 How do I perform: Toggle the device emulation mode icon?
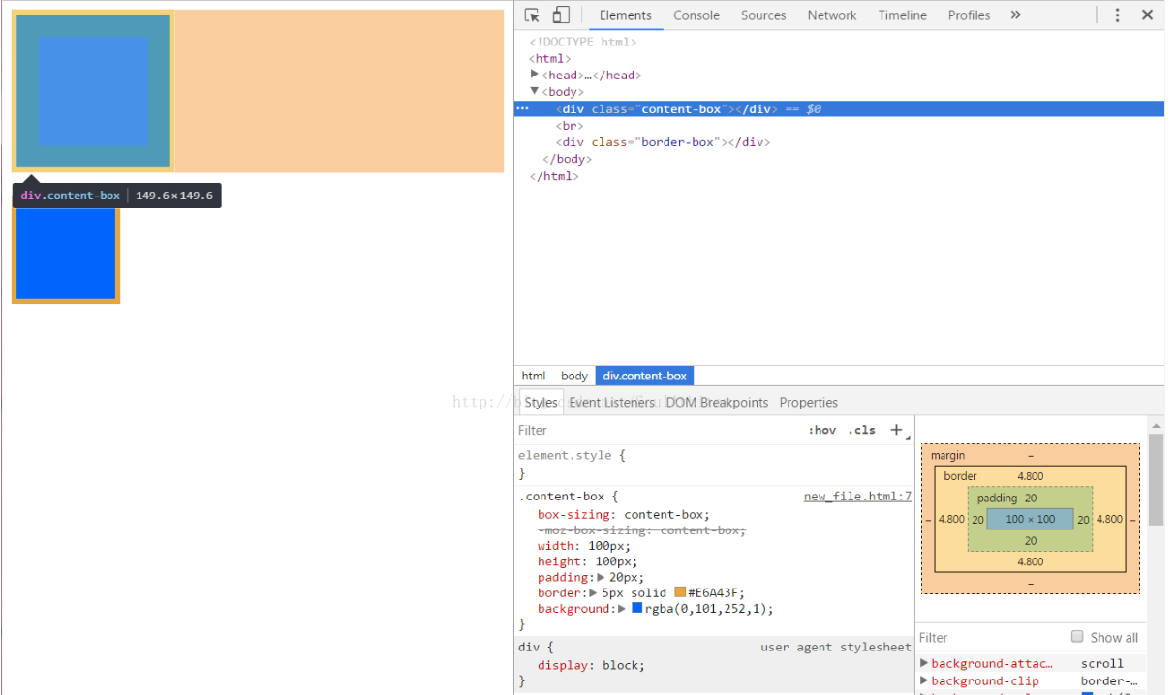(561, 15)
